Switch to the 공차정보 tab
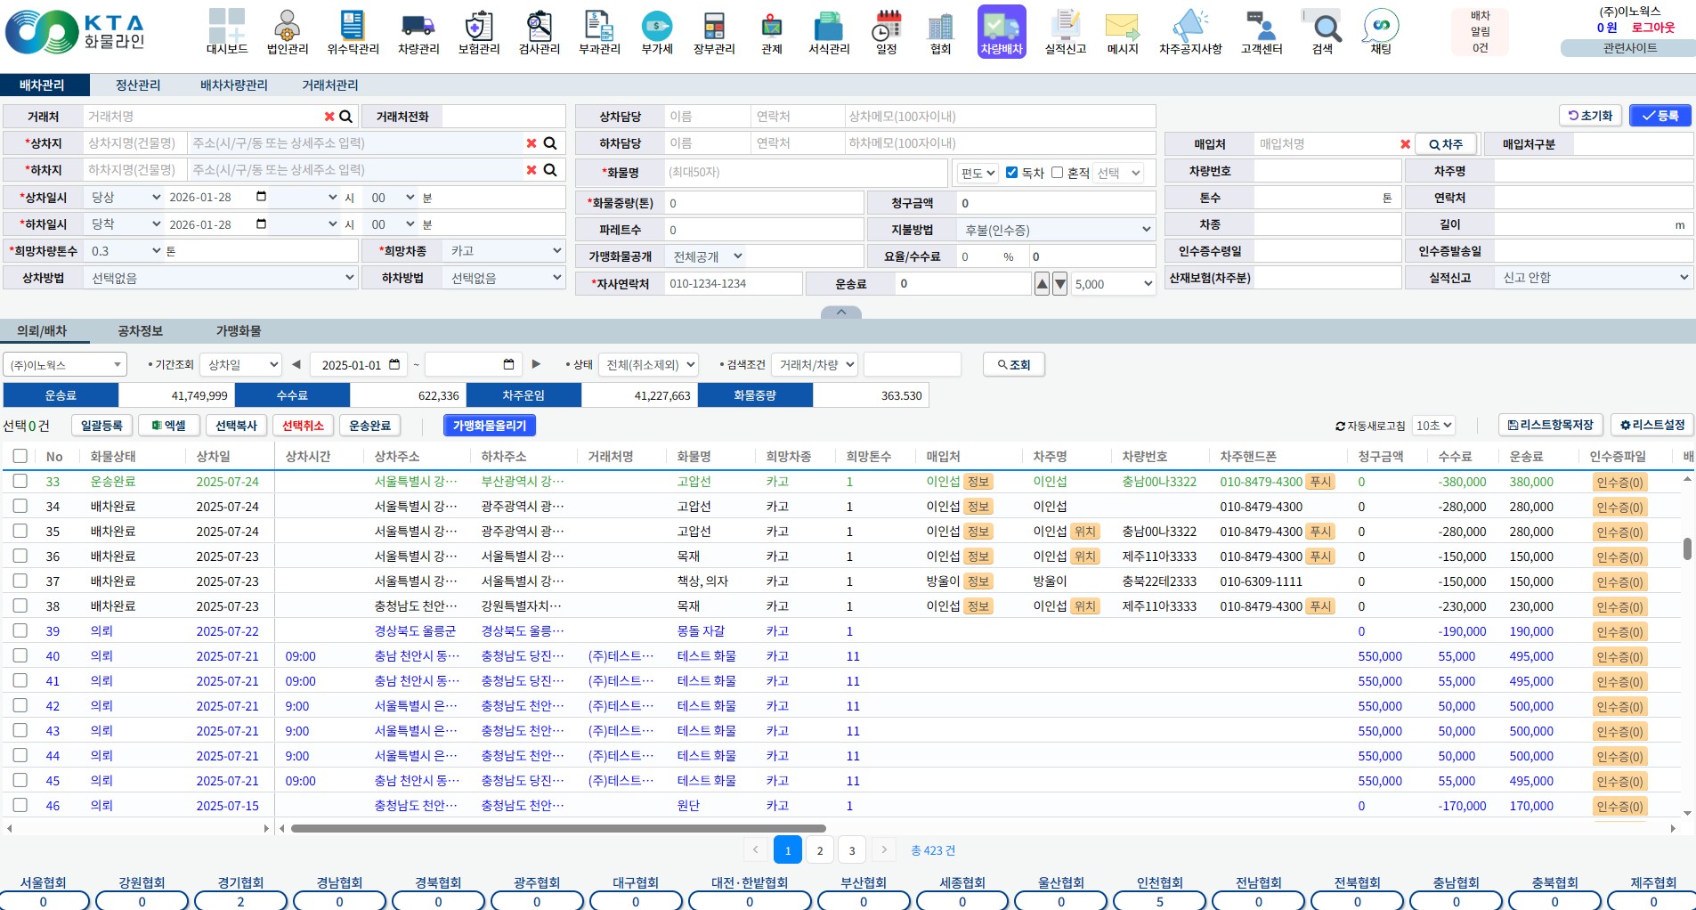The image size is (1696, 910). pyautogui.click(x=140, y=331)
